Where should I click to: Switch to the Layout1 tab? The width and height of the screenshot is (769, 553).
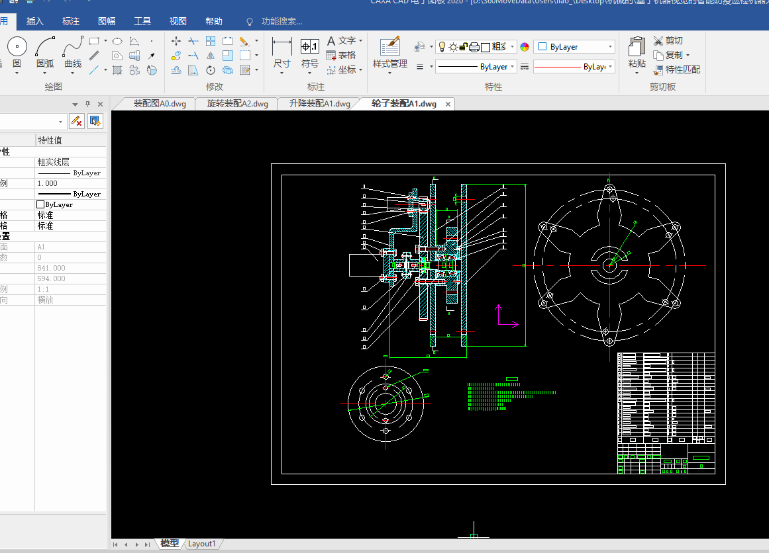click(x=201, y=544)
